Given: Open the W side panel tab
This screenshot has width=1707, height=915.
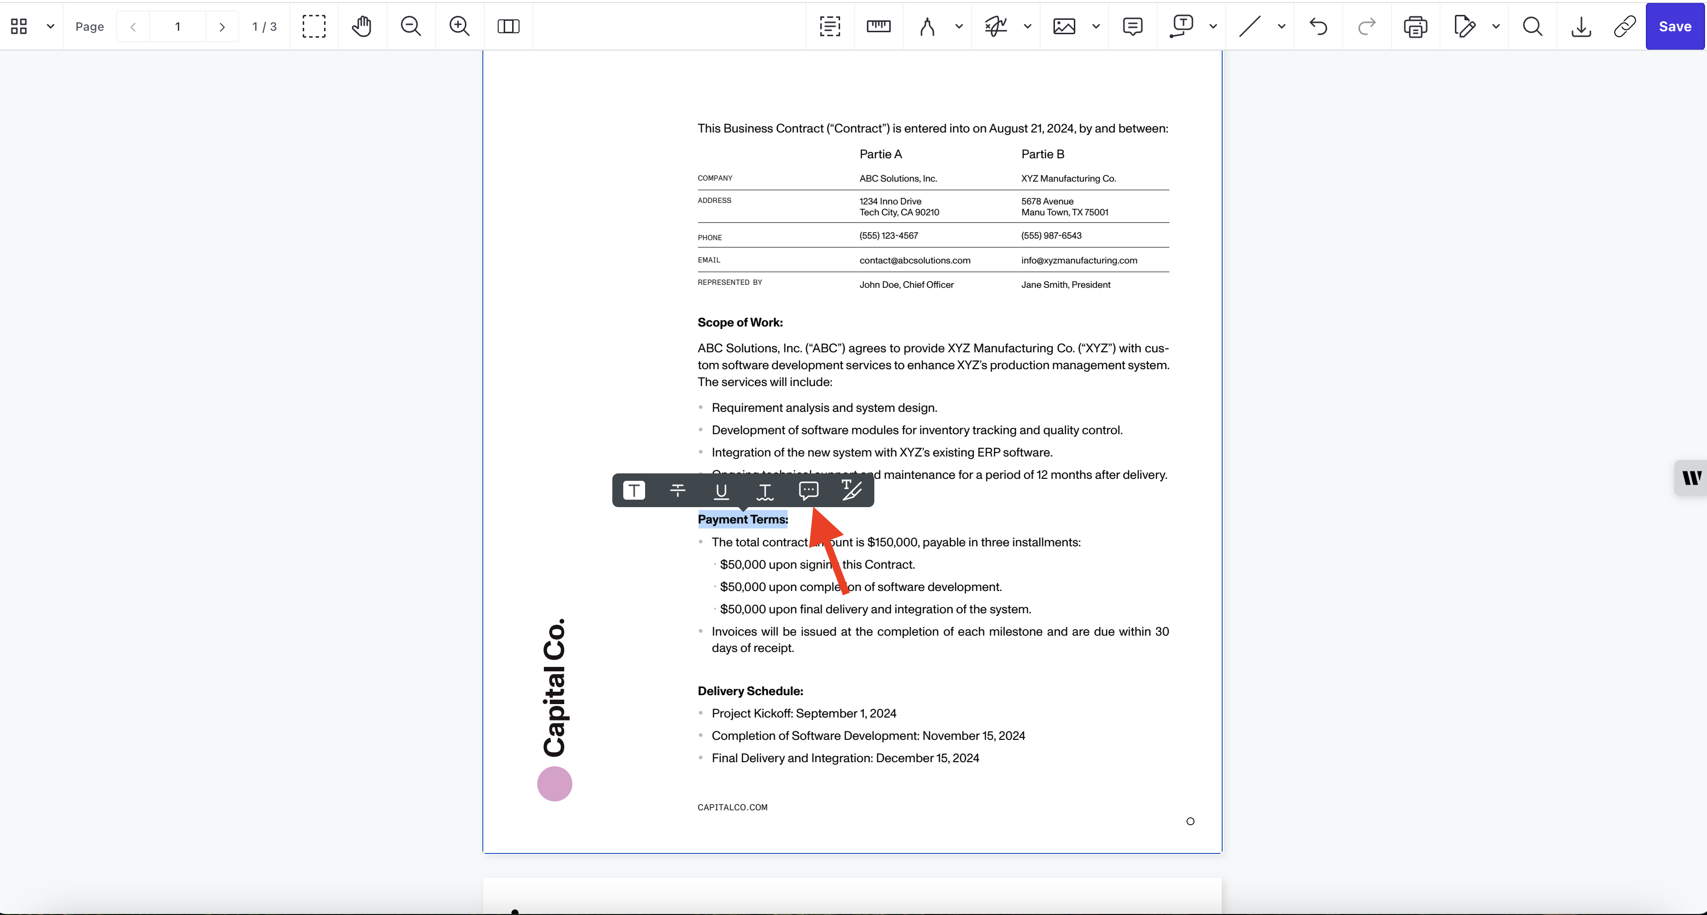Looking at the screenshot, I should tap(1691, 478).
